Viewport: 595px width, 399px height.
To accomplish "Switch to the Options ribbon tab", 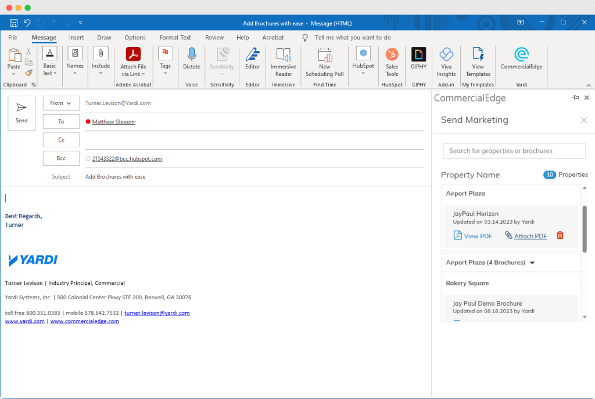I will pos(135,38).
